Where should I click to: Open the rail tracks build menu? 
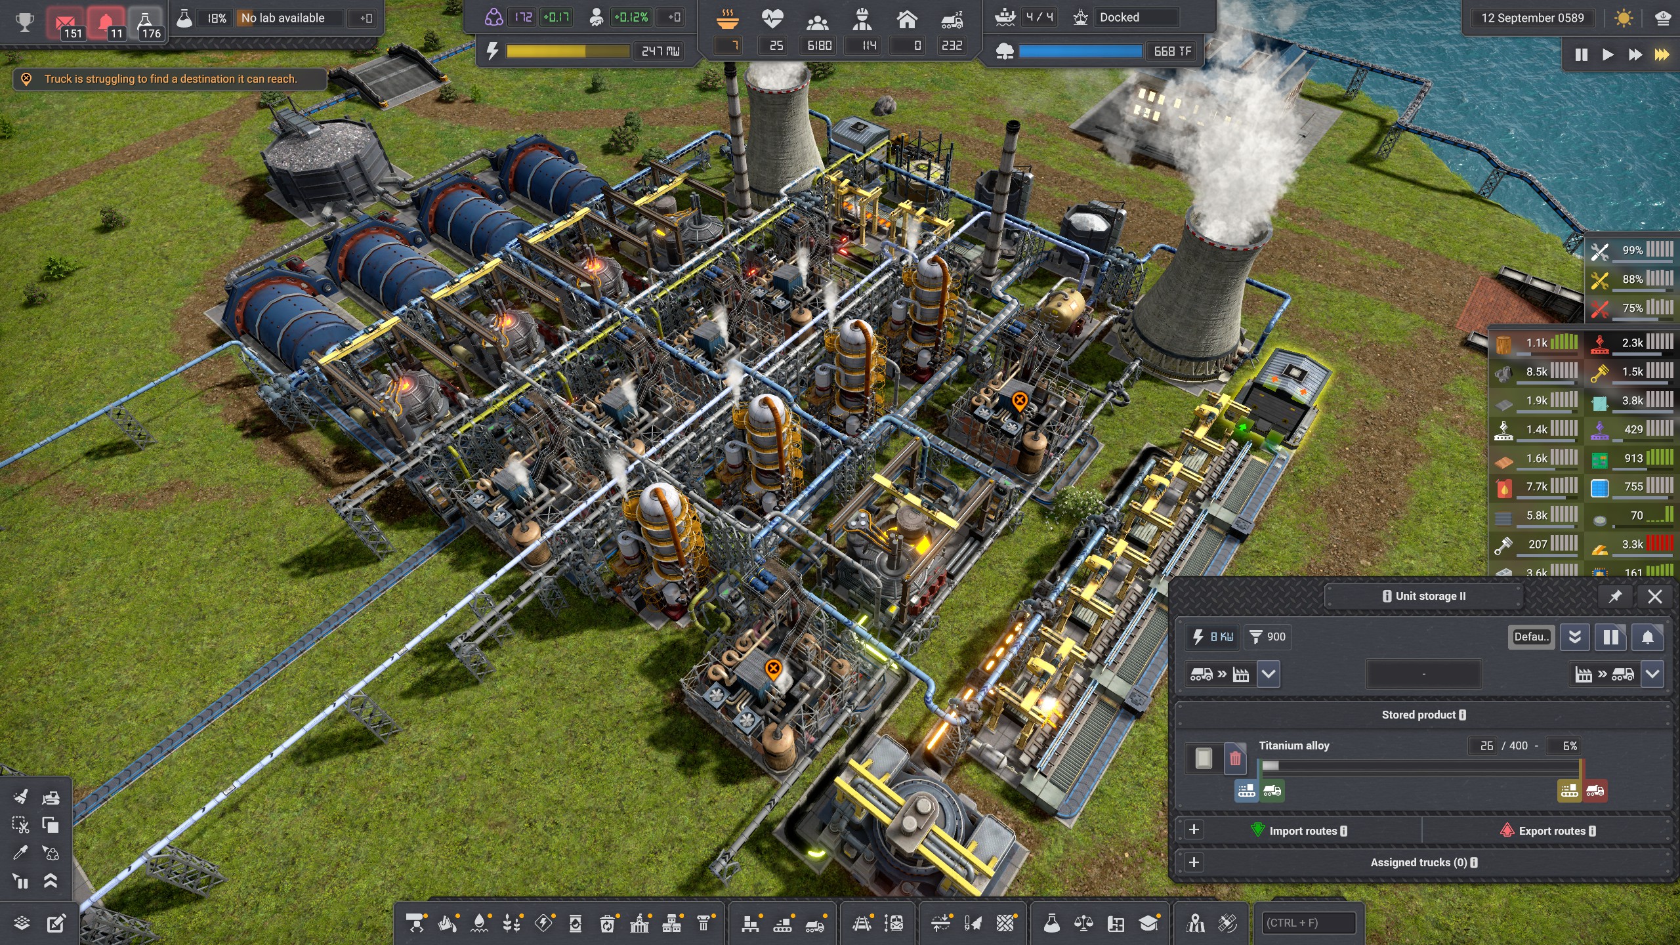click(862, 923)
